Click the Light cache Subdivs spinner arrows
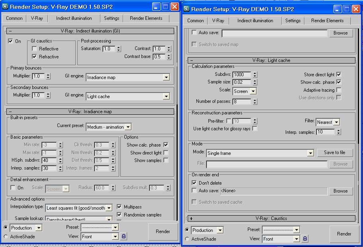Screen dimensions: 363x247 point(255,75)
